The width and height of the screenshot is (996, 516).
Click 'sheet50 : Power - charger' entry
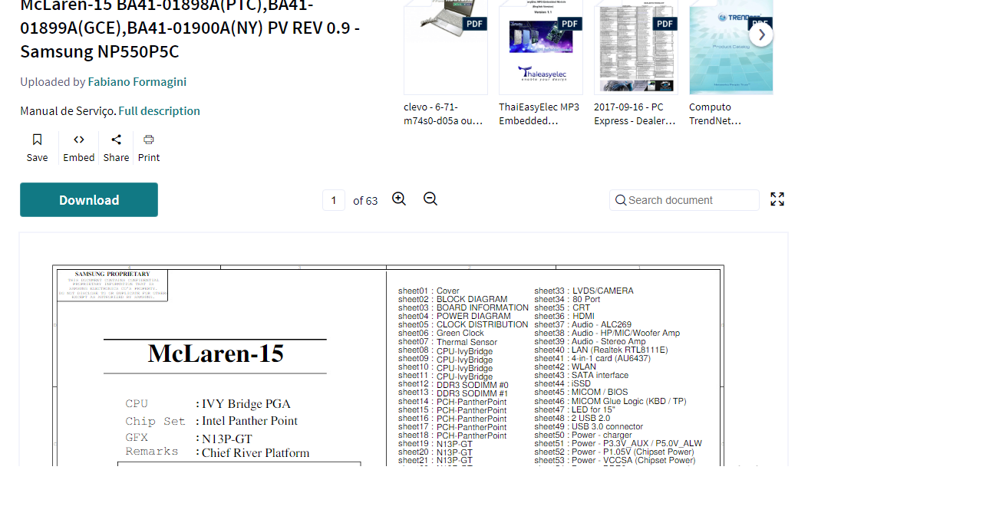tap(583, 435)
